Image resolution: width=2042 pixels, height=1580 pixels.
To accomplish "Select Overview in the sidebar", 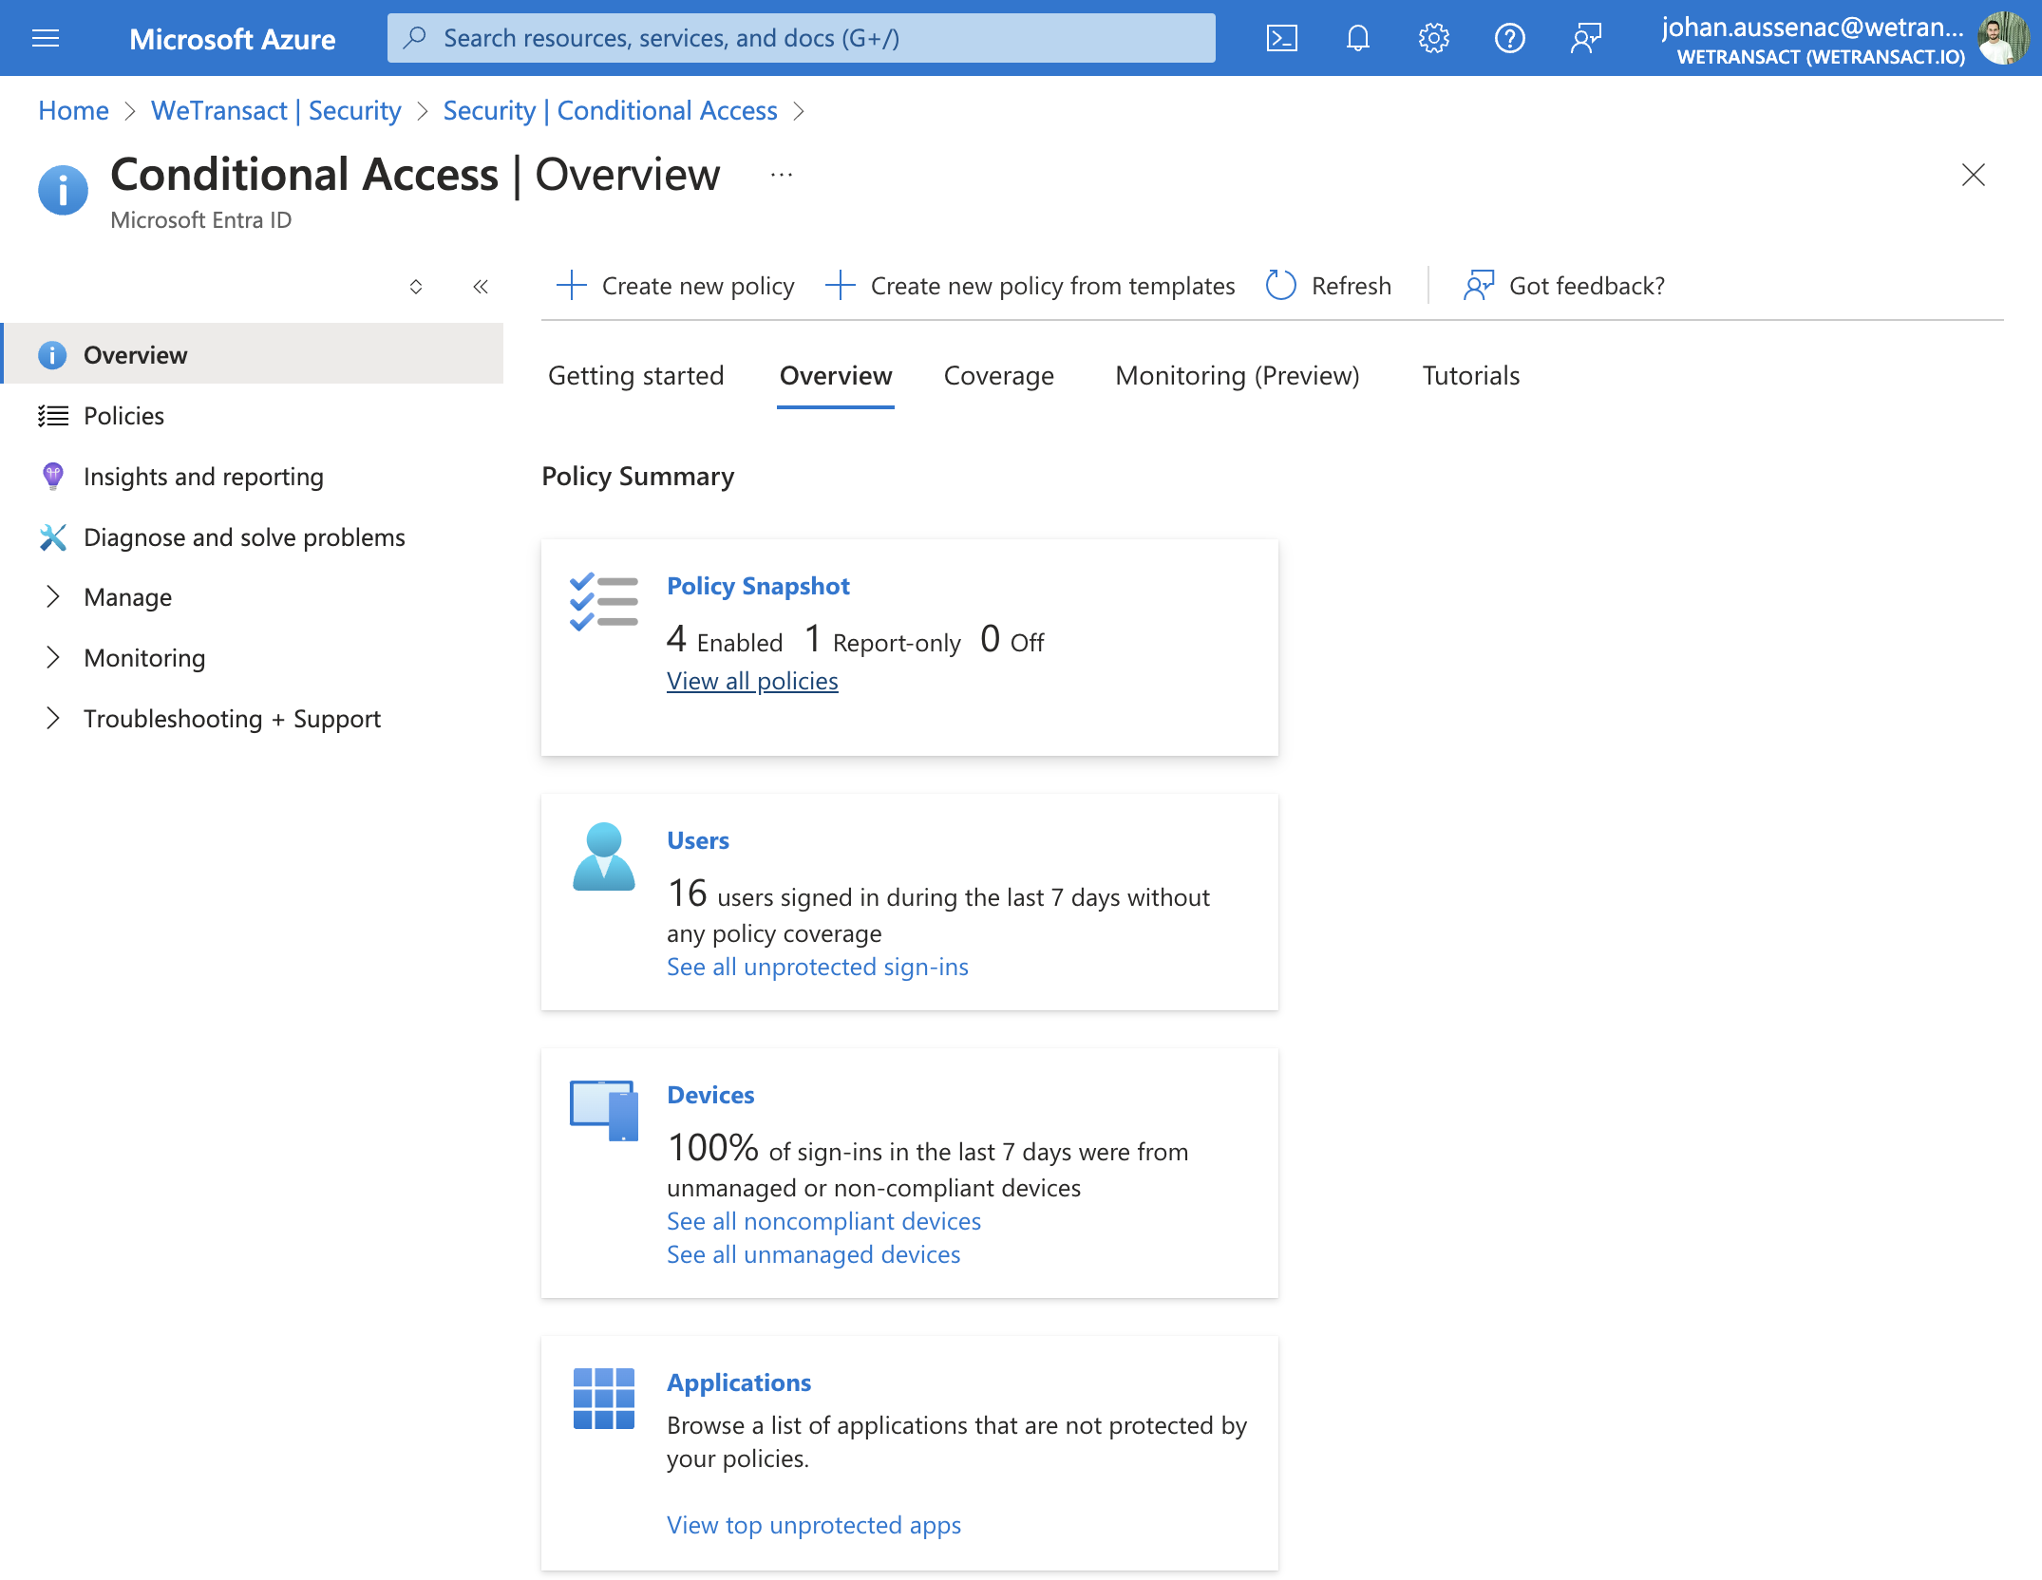I will [253, 354].
